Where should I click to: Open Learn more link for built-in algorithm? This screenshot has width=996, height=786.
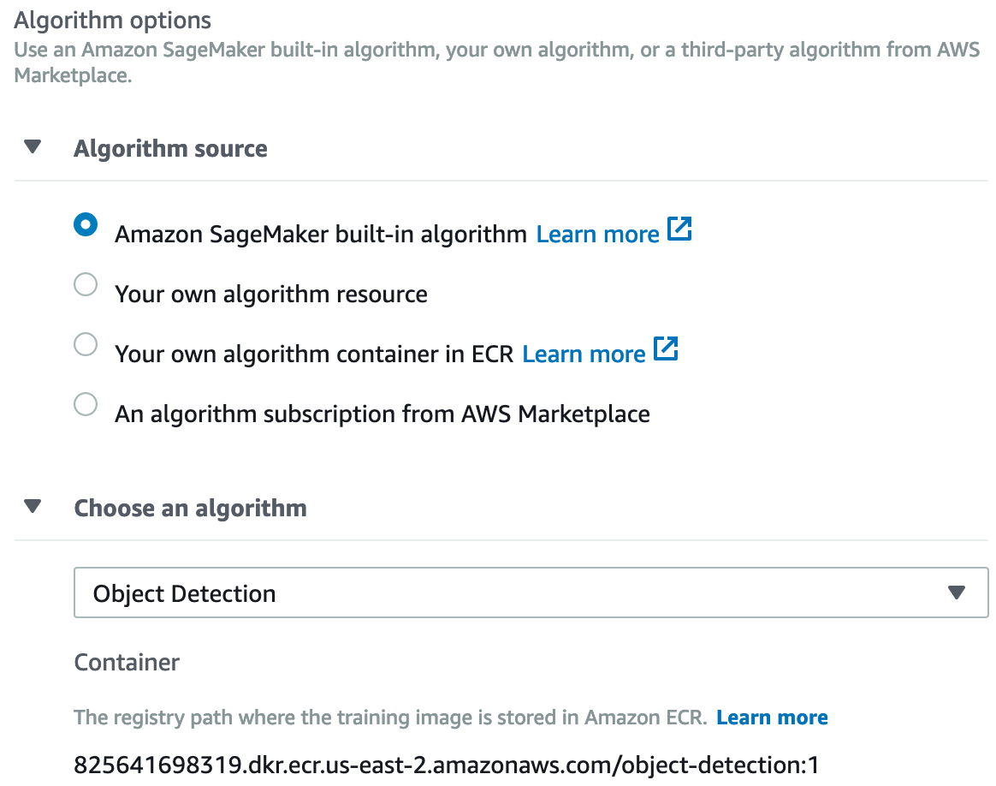[597, 234]
